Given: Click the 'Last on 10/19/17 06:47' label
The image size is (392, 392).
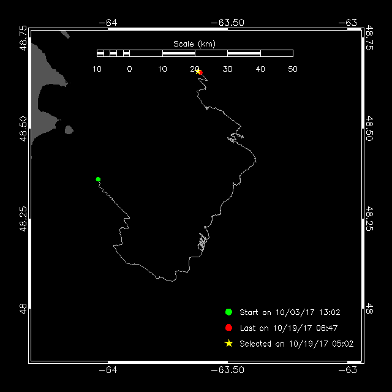Looking at the screenshot, I should tap(288, 328).
